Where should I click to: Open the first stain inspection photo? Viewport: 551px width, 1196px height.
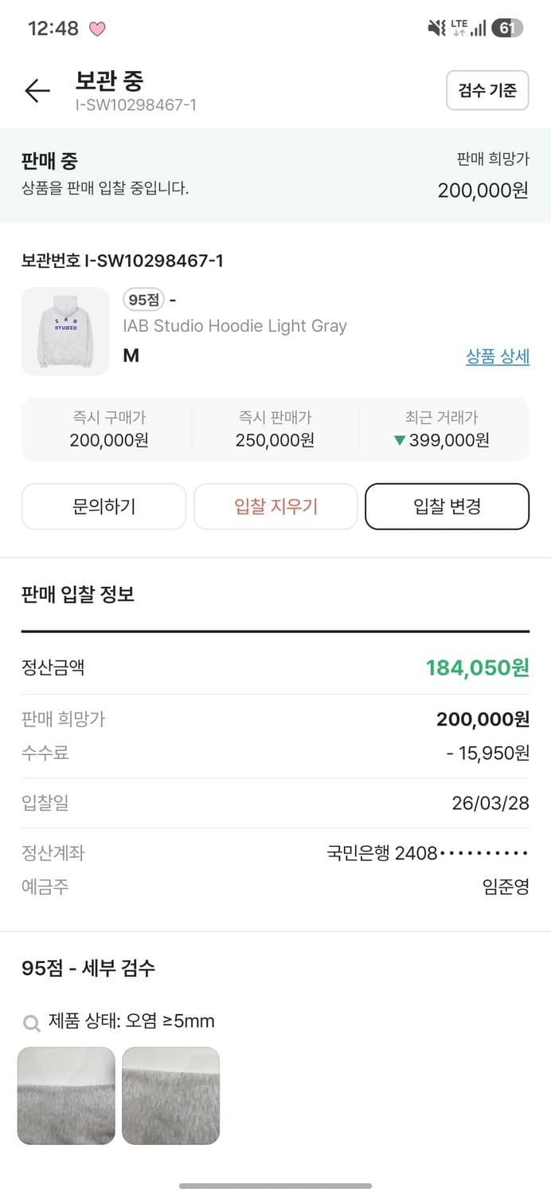66,1096
